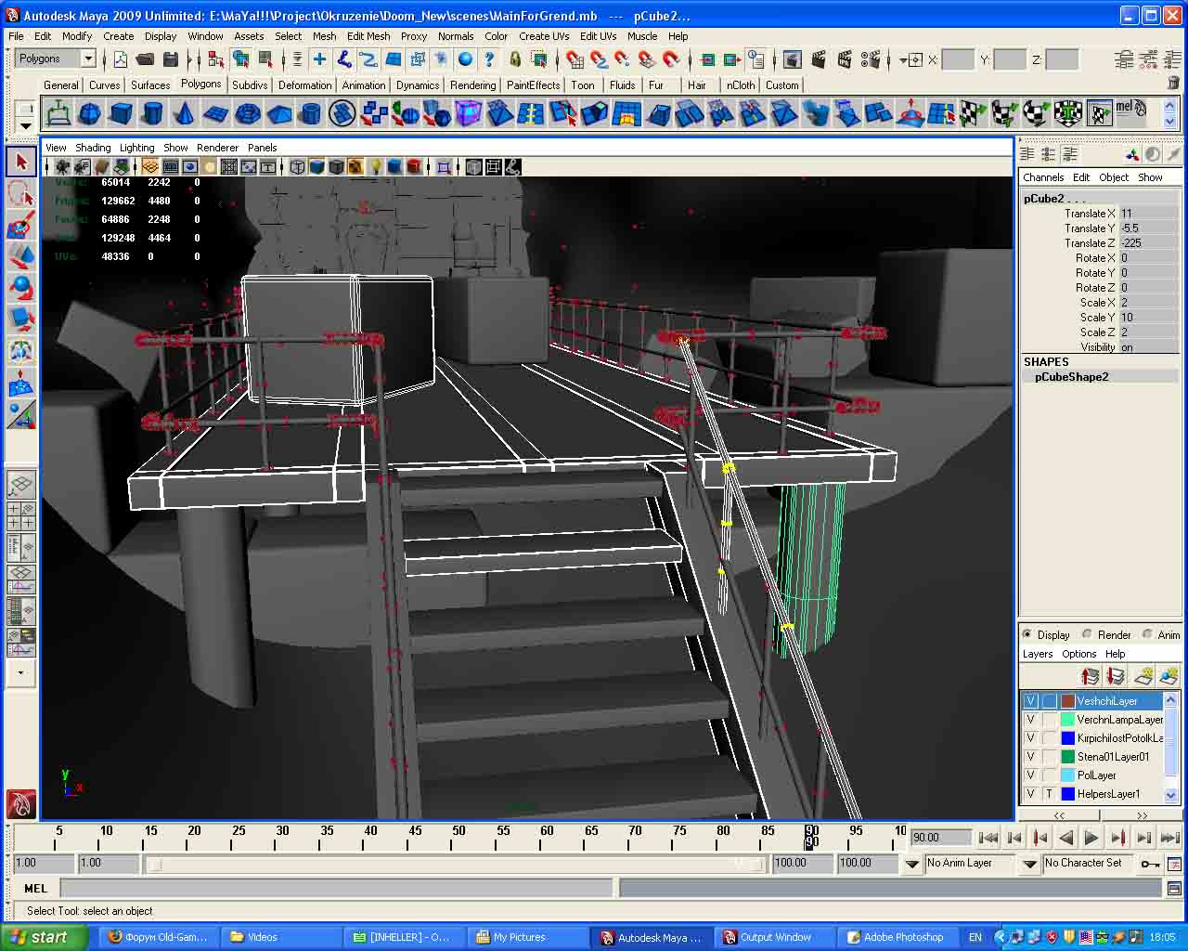Select the polygon torus shelf icon
Viewport: 1188px width, 951px height.
(x=248, y=114)
